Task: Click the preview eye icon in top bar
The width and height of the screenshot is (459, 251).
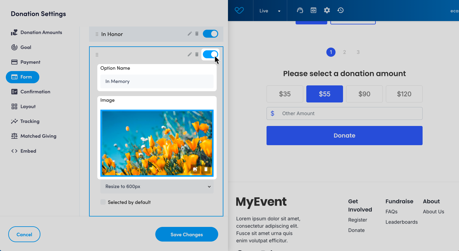Action: point(313,10)
